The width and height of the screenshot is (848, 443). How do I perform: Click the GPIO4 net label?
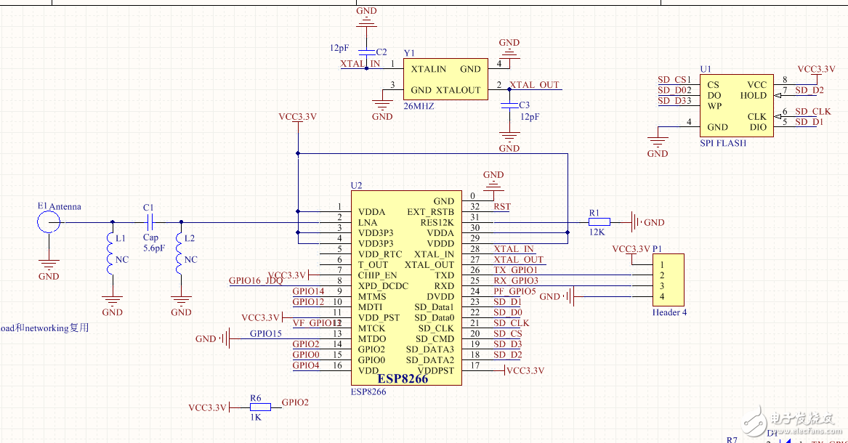coord(306,365)
